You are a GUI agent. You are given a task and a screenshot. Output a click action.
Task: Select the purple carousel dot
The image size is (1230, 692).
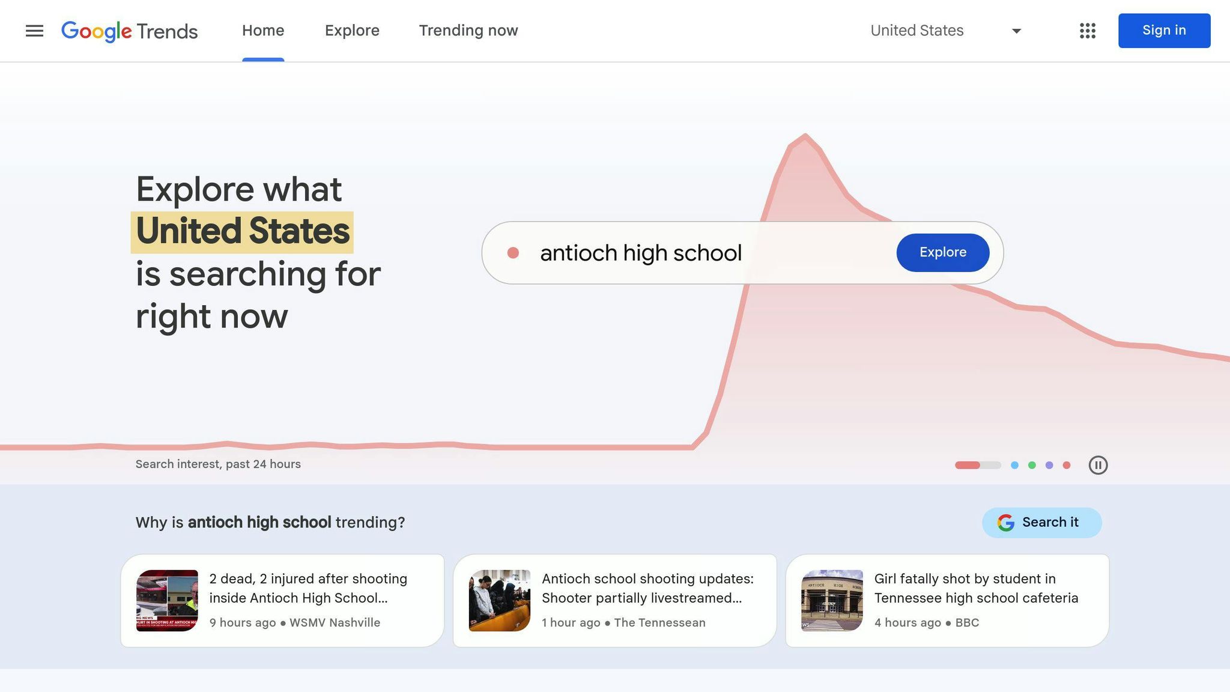[x=1049, y=465]
